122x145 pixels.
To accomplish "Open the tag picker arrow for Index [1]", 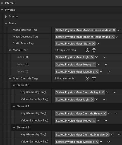I will coord(98,64).
